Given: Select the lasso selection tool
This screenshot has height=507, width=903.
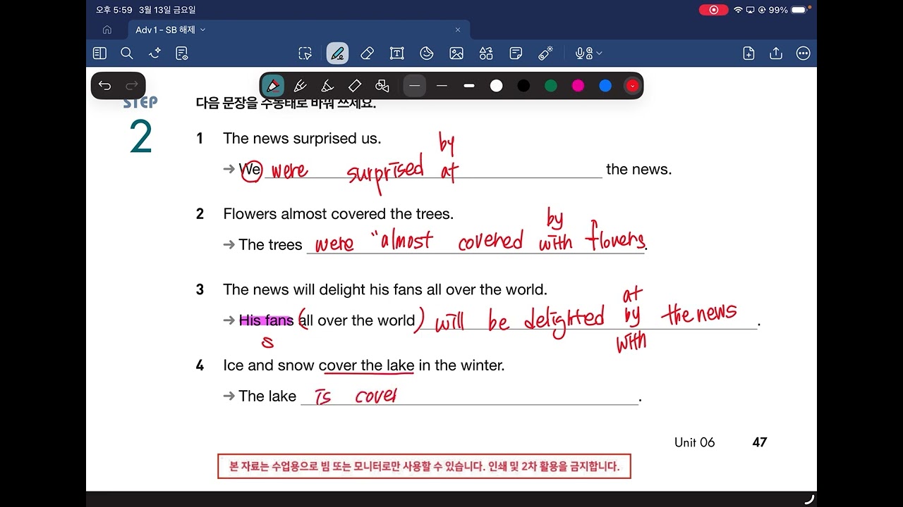Looking at the screenshot, I should point(305,53).
